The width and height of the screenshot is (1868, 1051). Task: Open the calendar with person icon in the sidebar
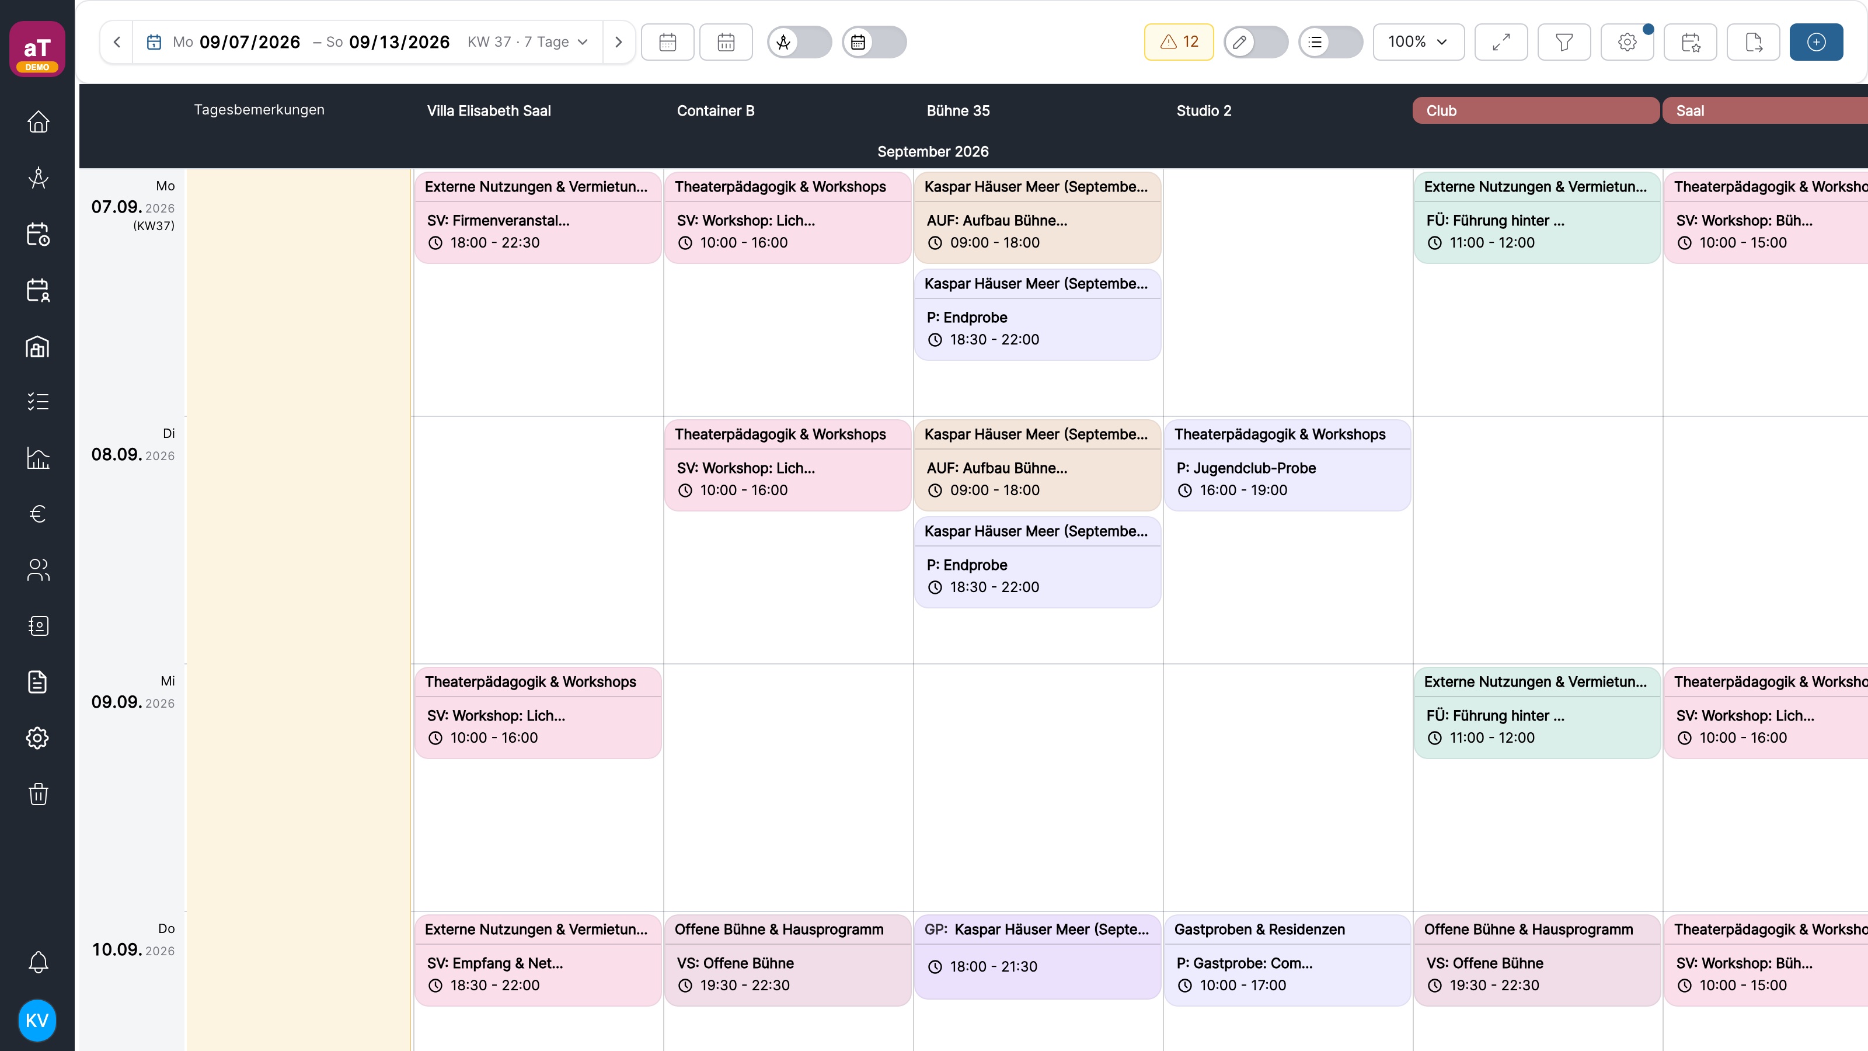(x=38, y=290)
